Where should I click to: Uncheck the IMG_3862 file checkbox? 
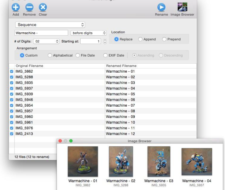[12, 71]
